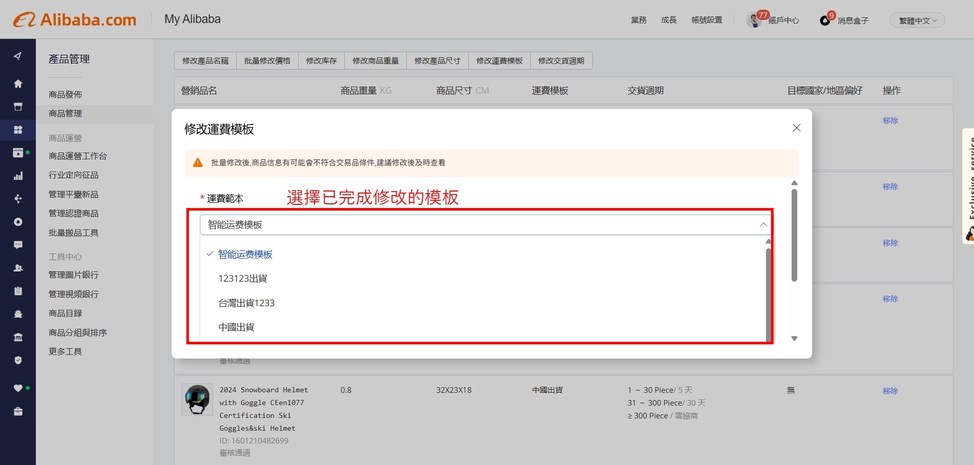Image resolution: width=974 pixels, height=465 pixels.
Task: Click the 批量修改價格 tab
Action: pos(267,60)
